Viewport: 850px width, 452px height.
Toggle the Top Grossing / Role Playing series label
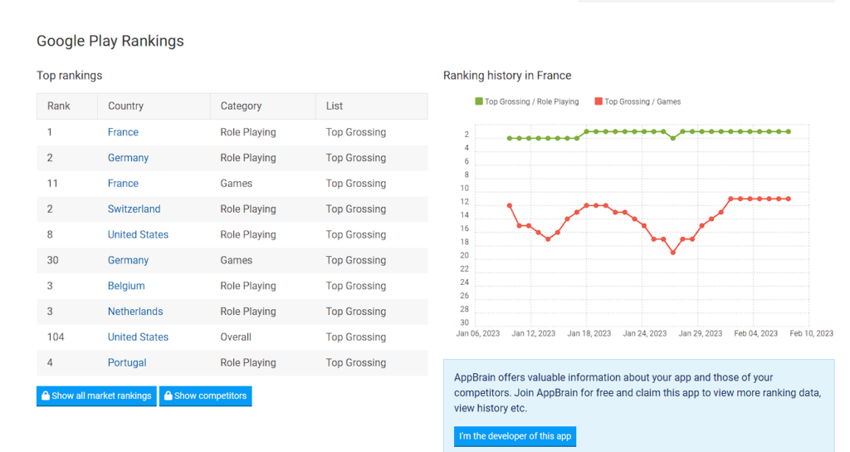(x=531, y=101)
